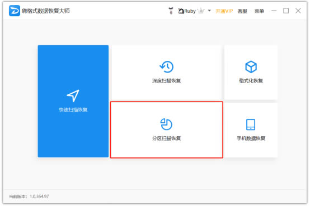Click the VIP crown icon

(201, 11)
